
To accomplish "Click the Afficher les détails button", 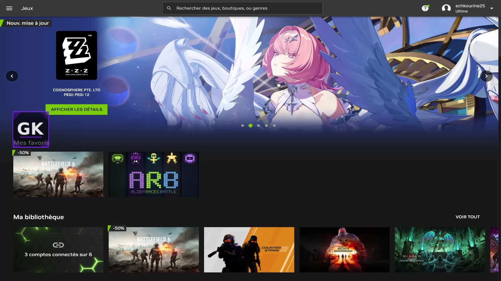I will 76,110.
